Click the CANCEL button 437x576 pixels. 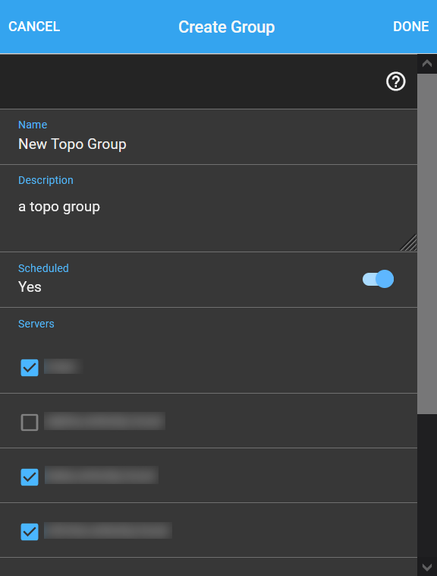pyautogui.click(x=34, y=27)
